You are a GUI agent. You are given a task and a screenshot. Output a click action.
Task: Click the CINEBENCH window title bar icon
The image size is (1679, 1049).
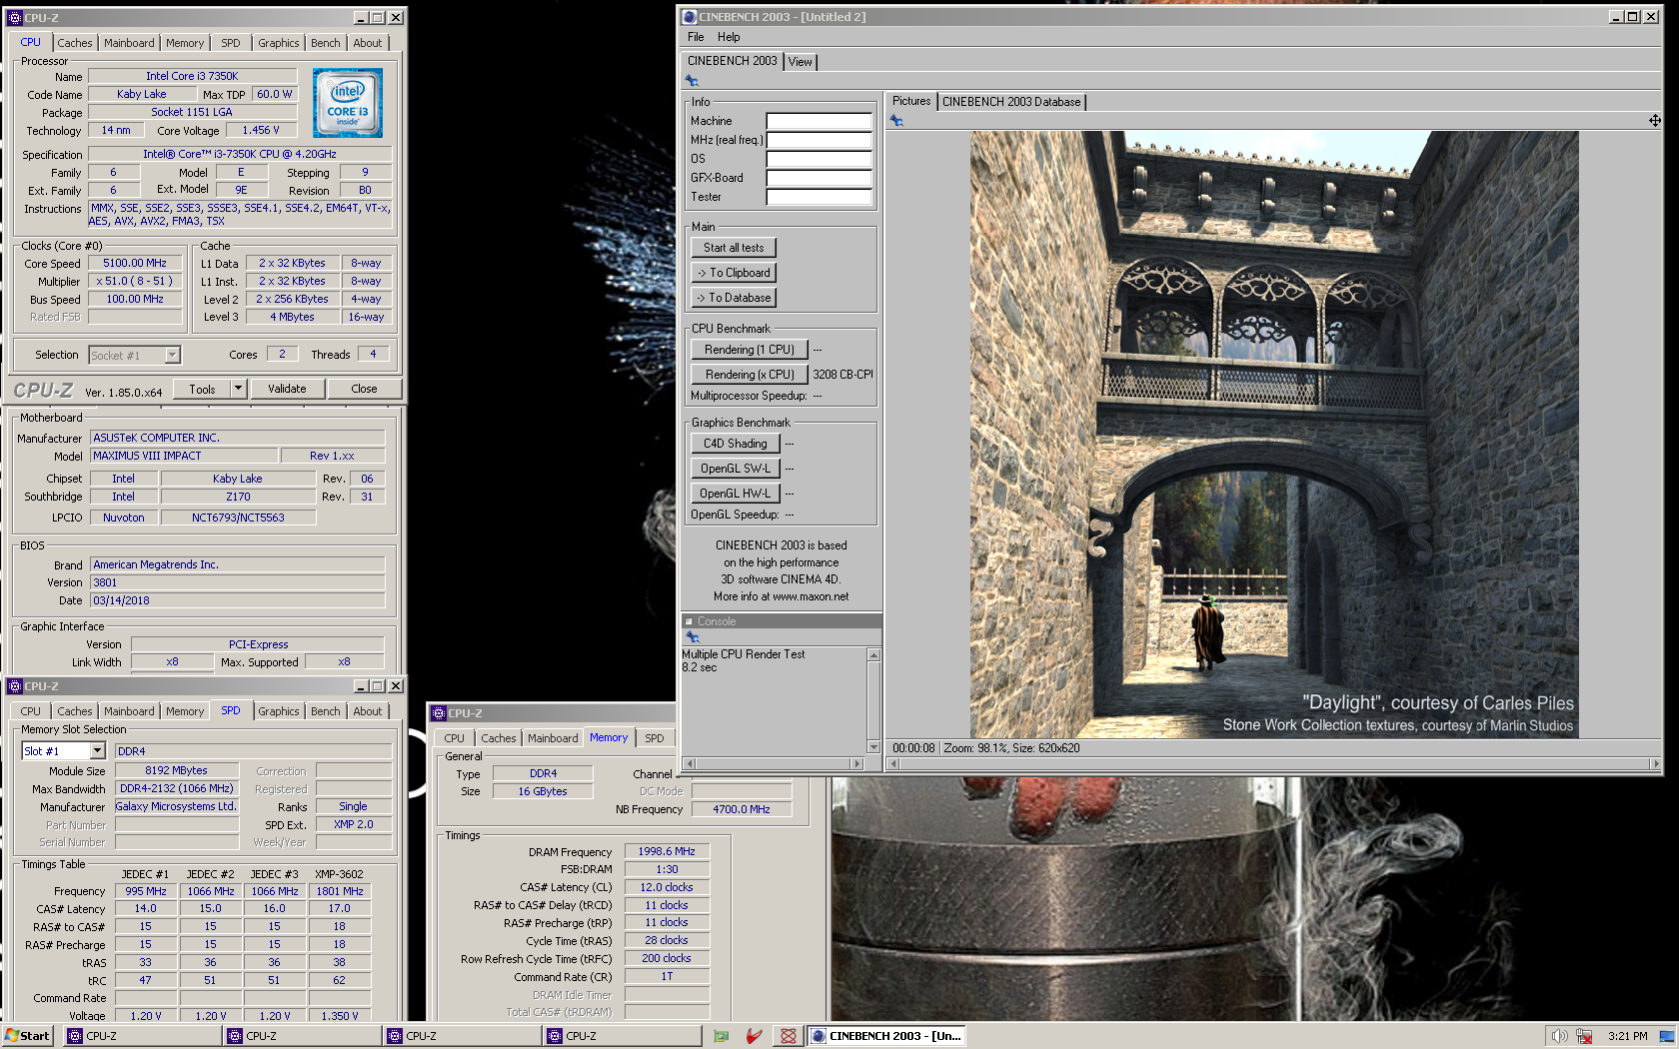[689, 17]
